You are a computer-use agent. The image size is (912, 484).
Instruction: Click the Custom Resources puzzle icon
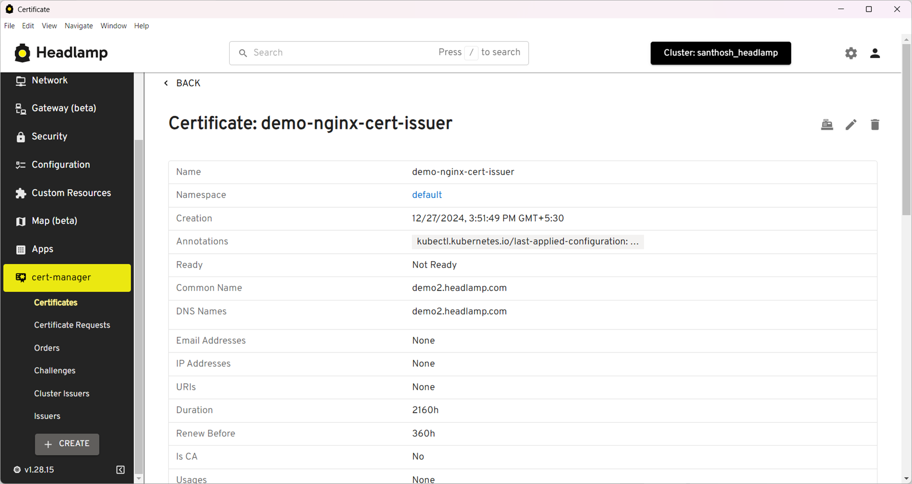pos(21,193)
